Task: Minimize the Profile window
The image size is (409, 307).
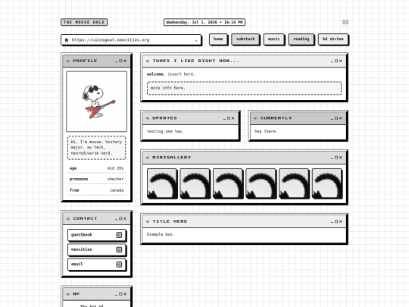Action: [117, 61]
